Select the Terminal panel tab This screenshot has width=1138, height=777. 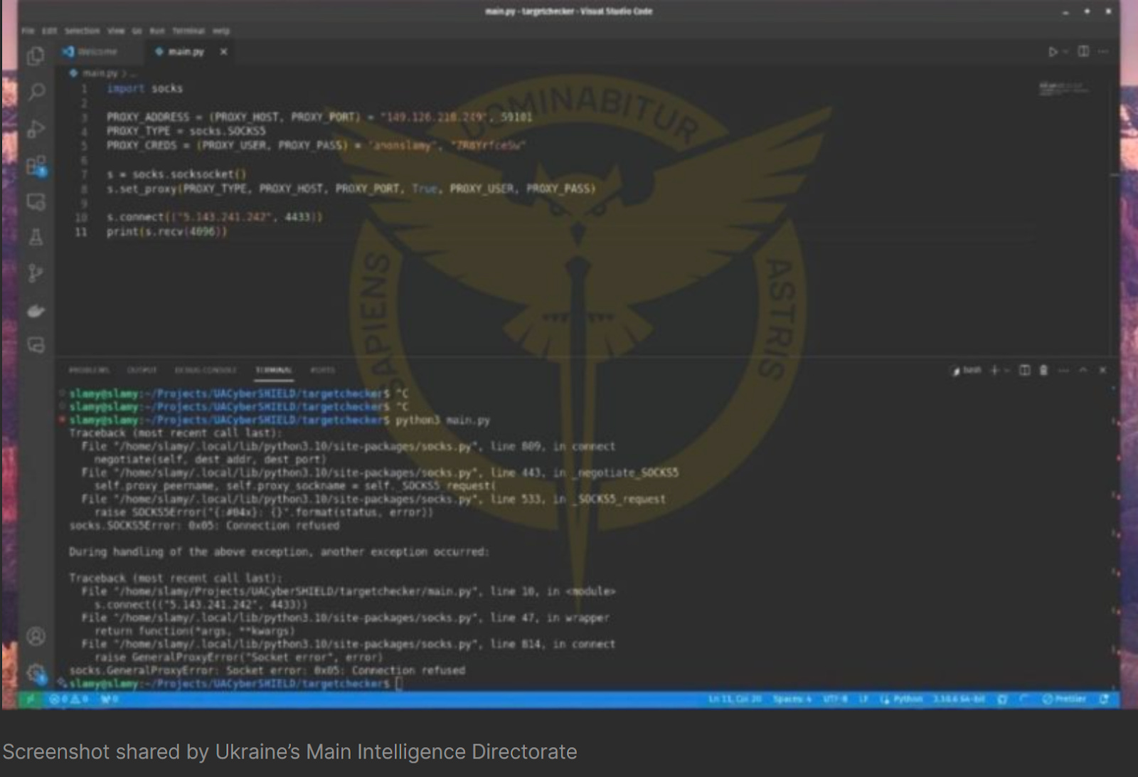pyautogui.click(x=274, y=370)
